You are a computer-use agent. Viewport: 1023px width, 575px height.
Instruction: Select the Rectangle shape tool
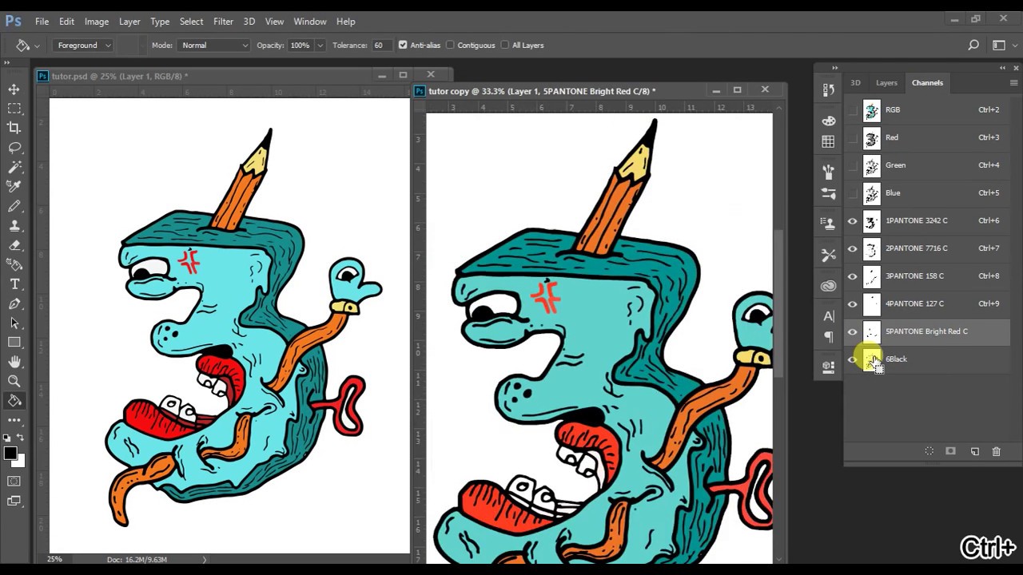(x=14, y=342)
